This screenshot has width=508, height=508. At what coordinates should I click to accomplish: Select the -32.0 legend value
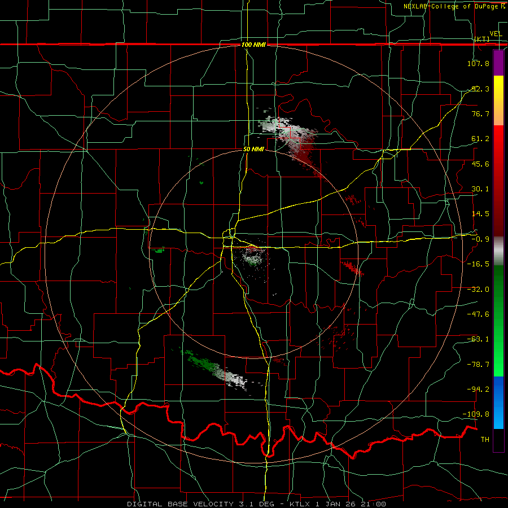pyautogui.click(x=478, y=290)
